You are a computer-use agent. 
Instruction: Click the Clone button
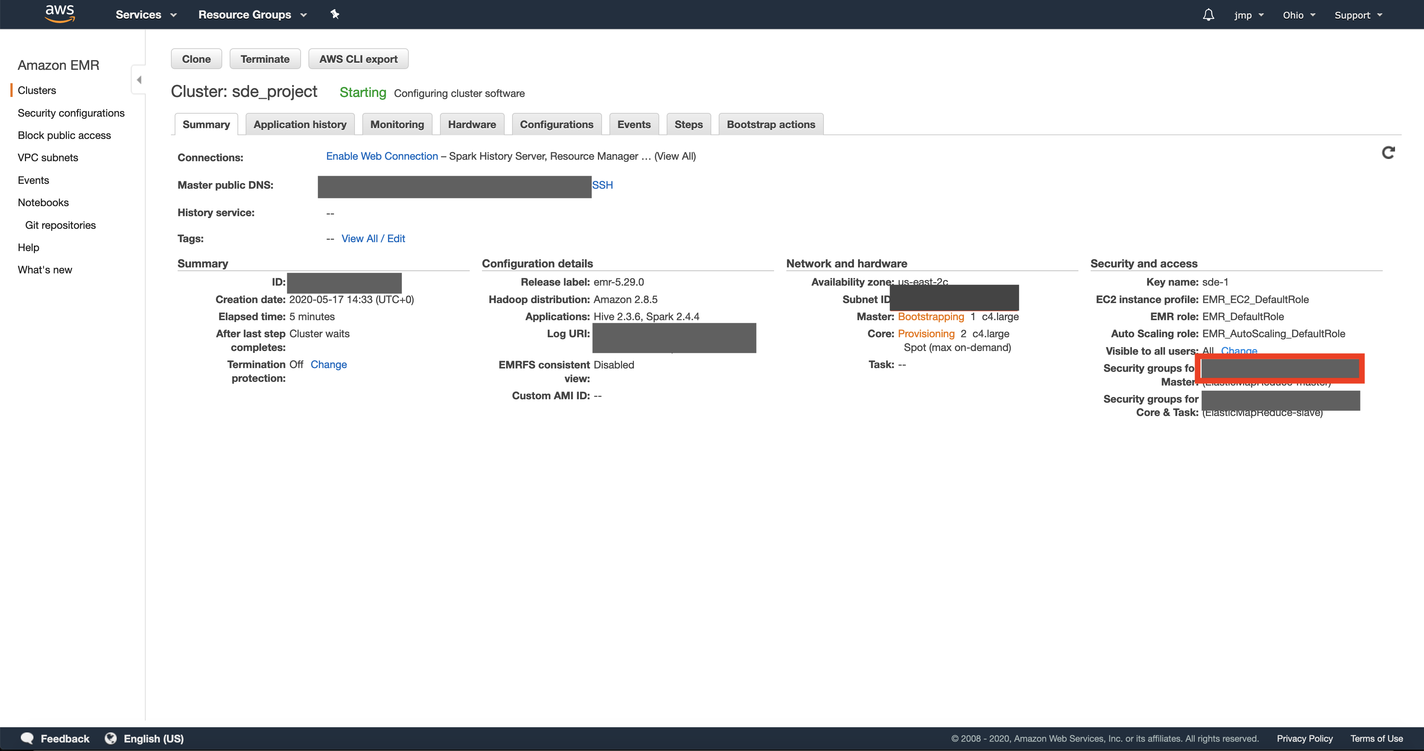pos(196,59)
